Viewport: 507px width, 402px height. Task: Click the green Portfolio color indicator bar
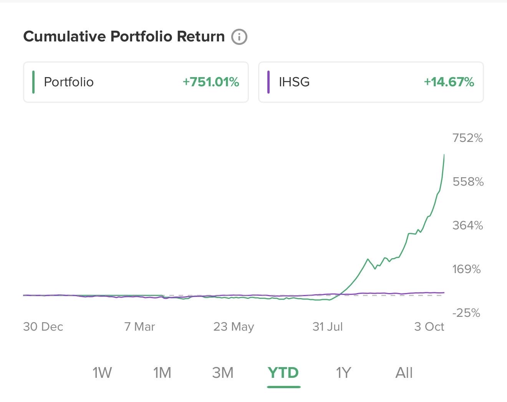pyautogui.click(x=33, y=82)
